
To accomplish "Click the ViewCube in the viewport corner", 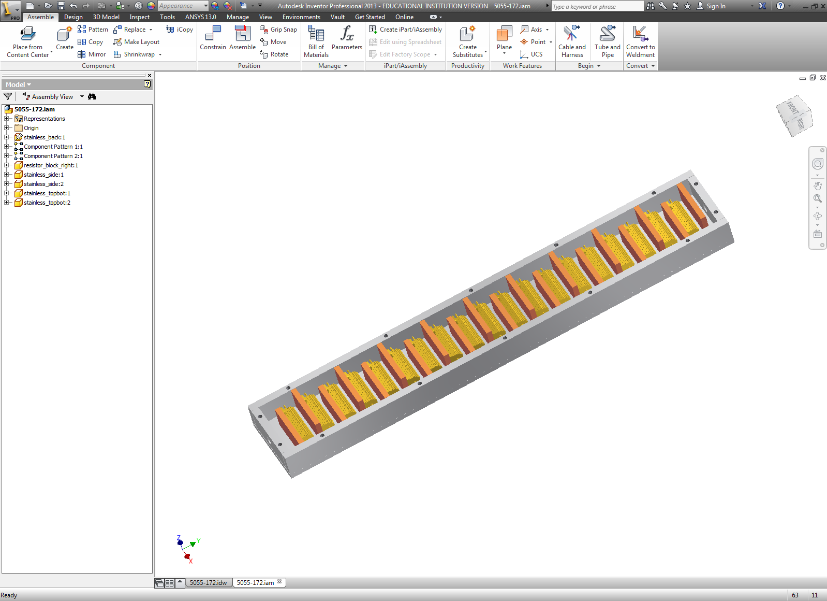I will pyautogui.click(x=794, y=116).
